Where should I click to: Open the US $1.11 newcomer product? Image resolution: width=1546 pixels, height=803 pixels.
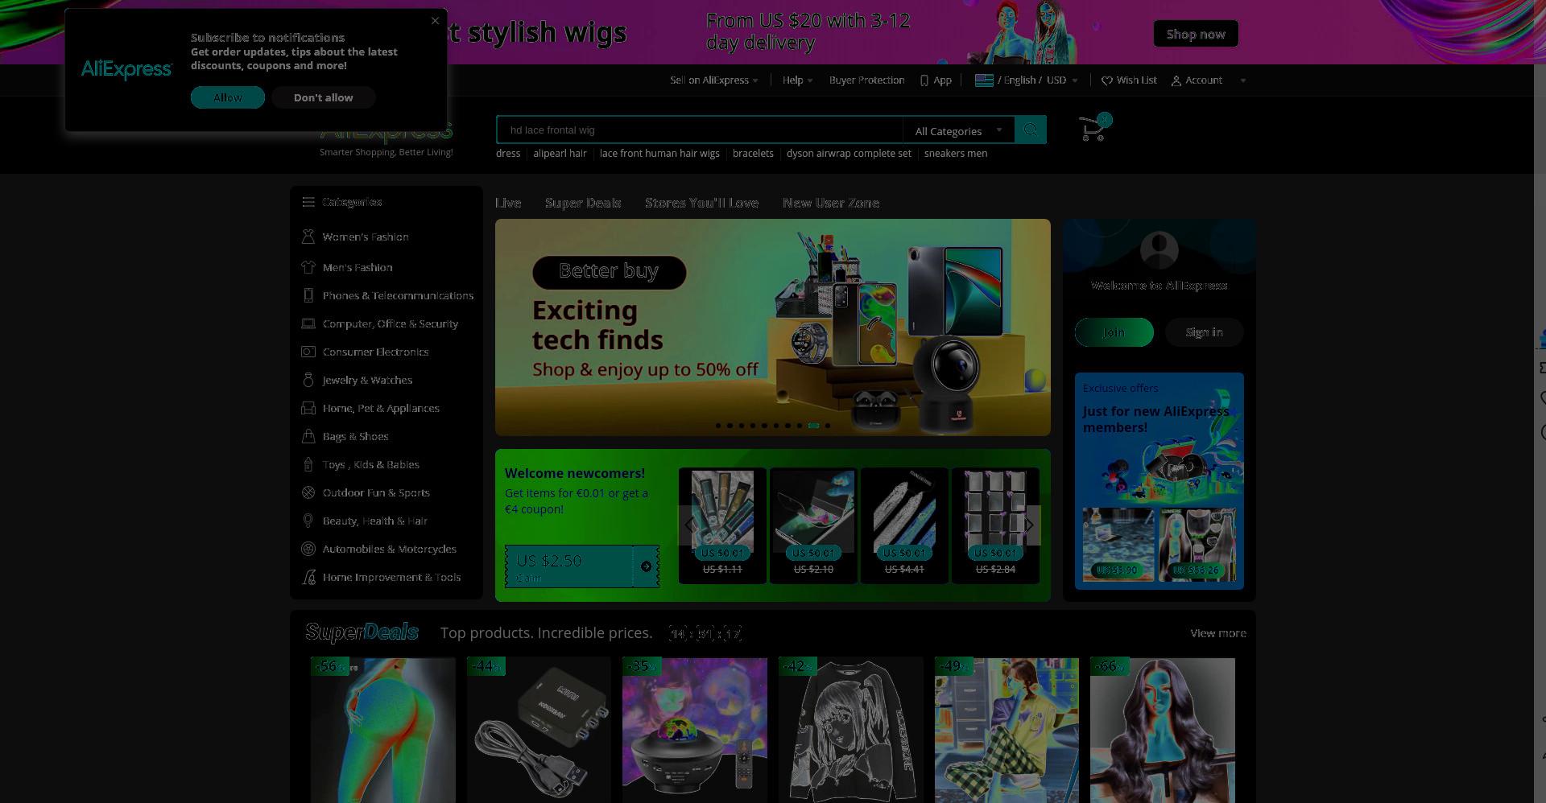point(722,525)
